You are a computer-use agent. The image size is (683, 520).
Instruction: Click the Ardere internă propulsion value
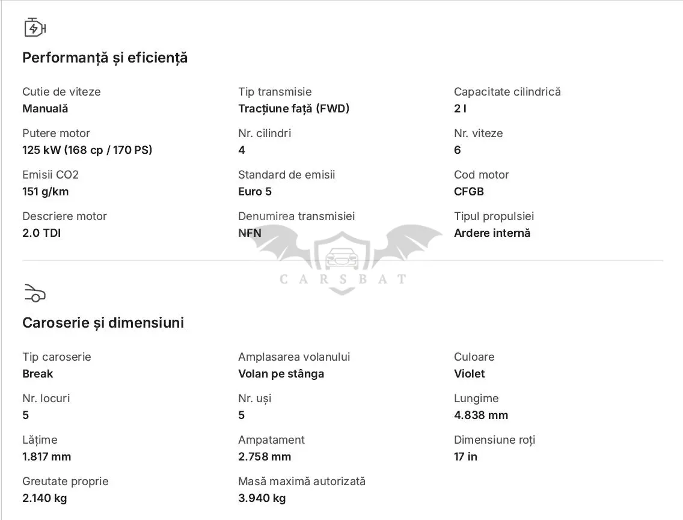pos(492,233)
